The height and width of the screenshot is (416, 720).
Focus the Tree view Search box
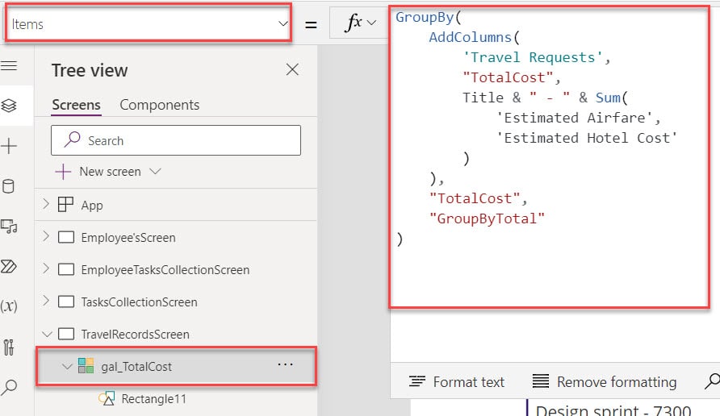point(176,140)
